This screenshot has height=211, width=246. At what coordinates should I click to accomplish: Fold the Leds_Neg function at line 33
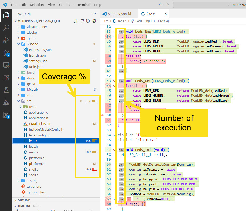pos(114,32)
